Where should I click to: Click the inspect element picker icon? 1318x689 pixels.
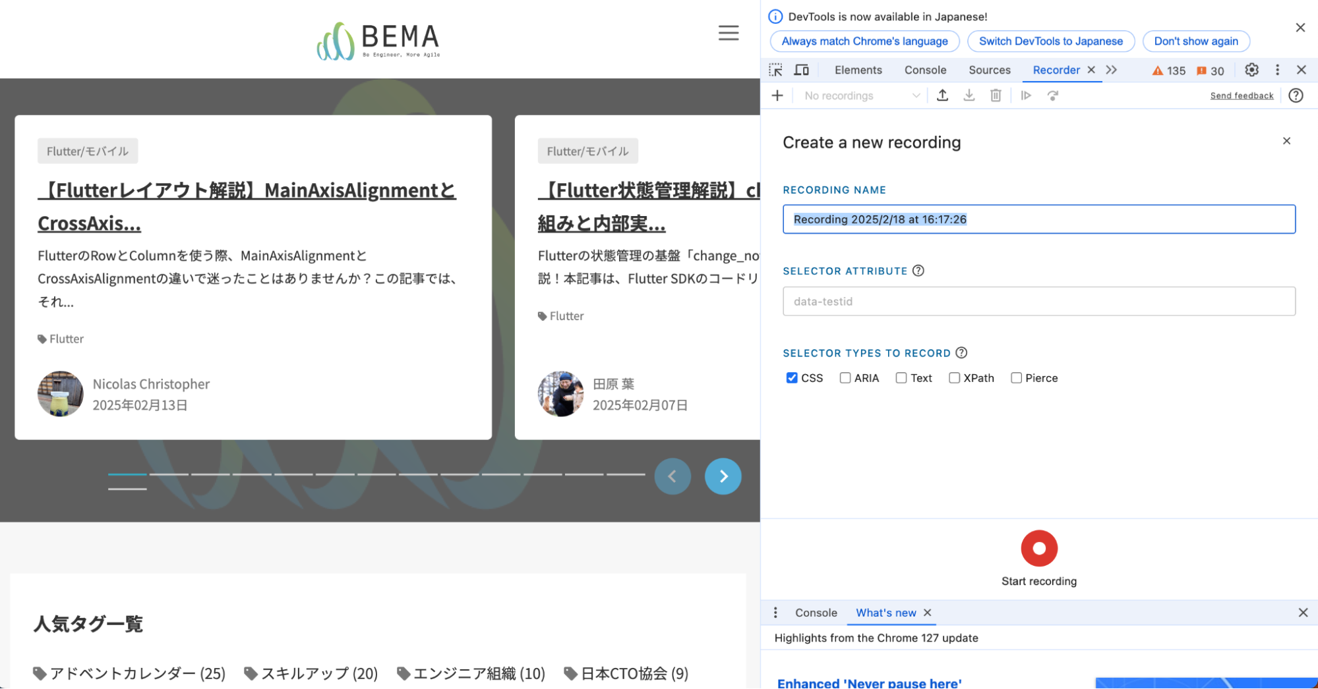coord(775,70)
